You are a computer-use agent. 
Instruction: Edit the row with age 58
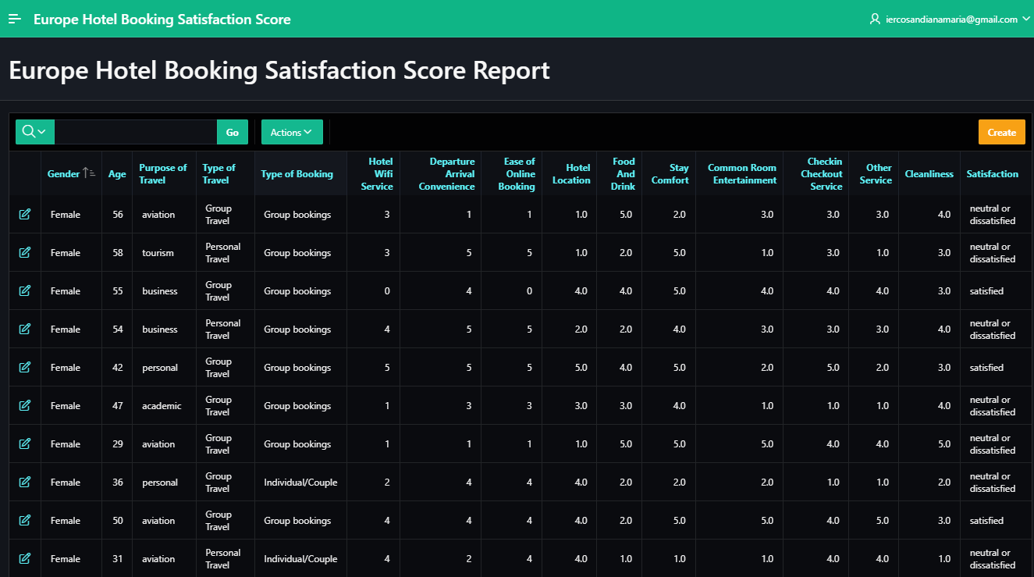click(25, 252)
